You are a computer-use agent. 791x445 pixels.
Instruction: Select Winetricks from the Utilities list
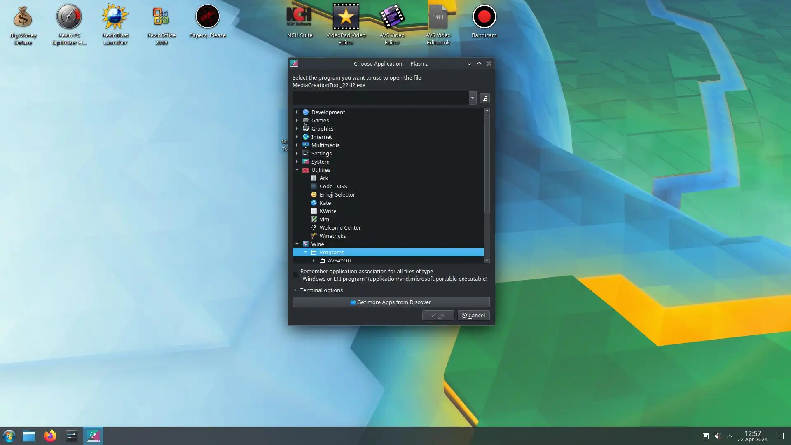pyautogui.click(x=332, y=236)
